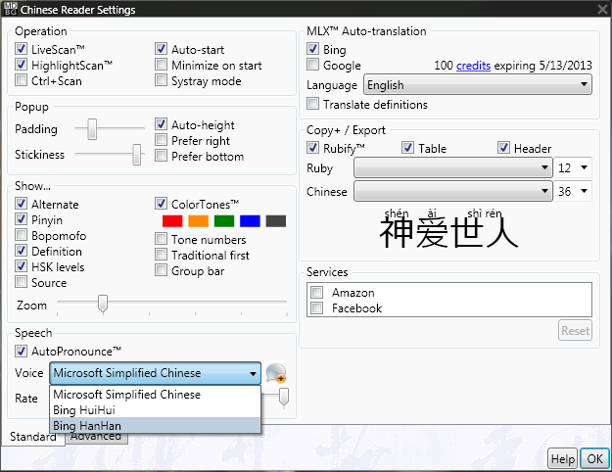Click the Zoom slider handle
Screen dimensions: 612x472
103,304
